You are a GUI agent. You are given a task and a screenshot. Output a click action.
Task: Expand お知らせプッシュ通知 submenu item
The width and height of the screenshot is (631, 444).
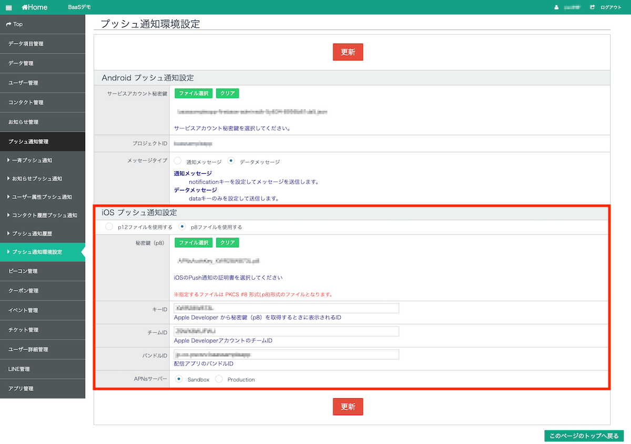coord(43,179)
